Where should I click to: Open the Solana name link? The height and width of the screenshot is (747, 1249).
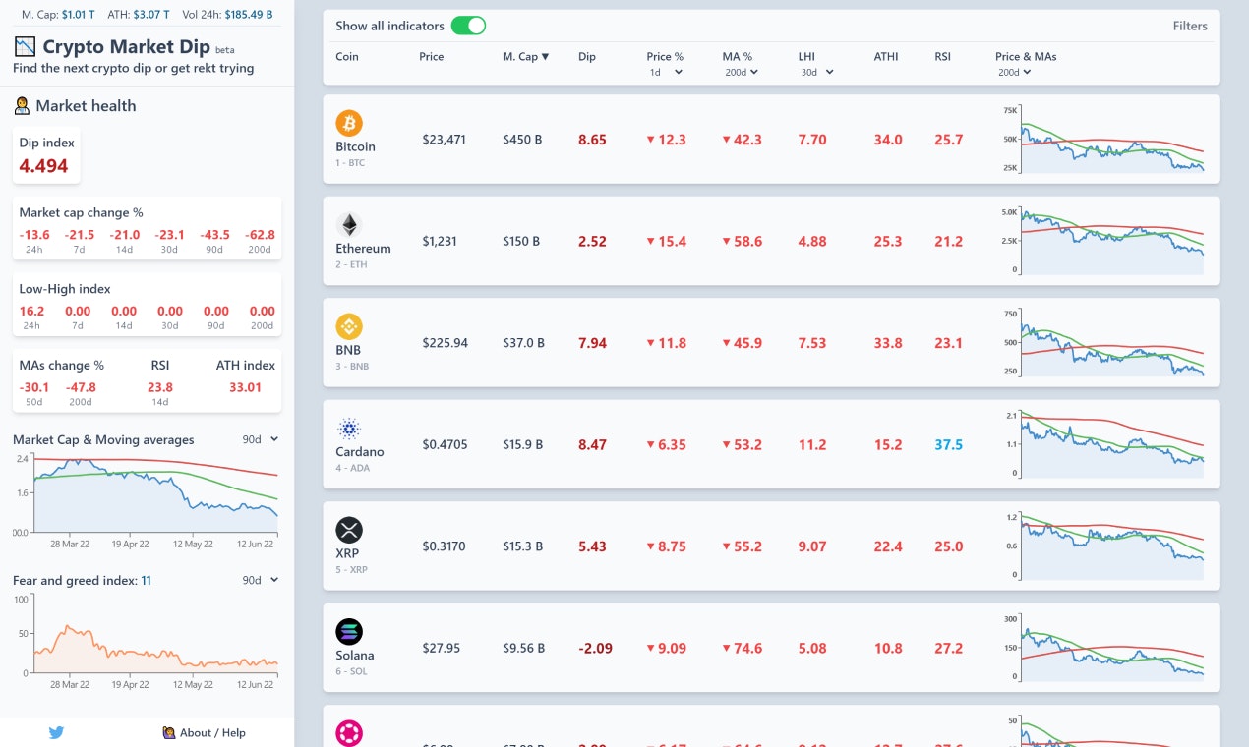(x=355, y=655)
